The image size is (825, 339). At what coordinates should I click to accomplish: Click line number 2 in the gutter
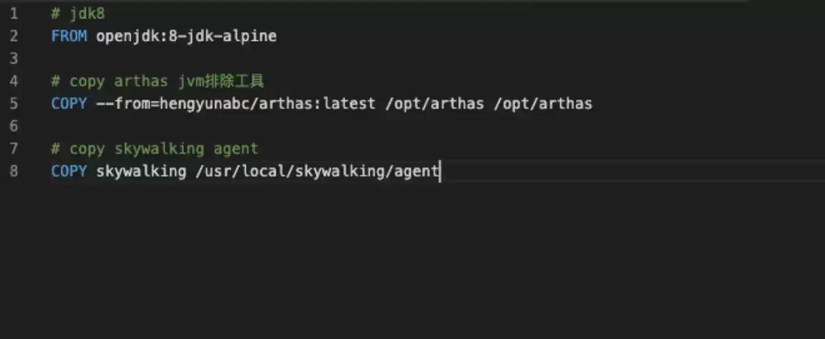[14, 36]
